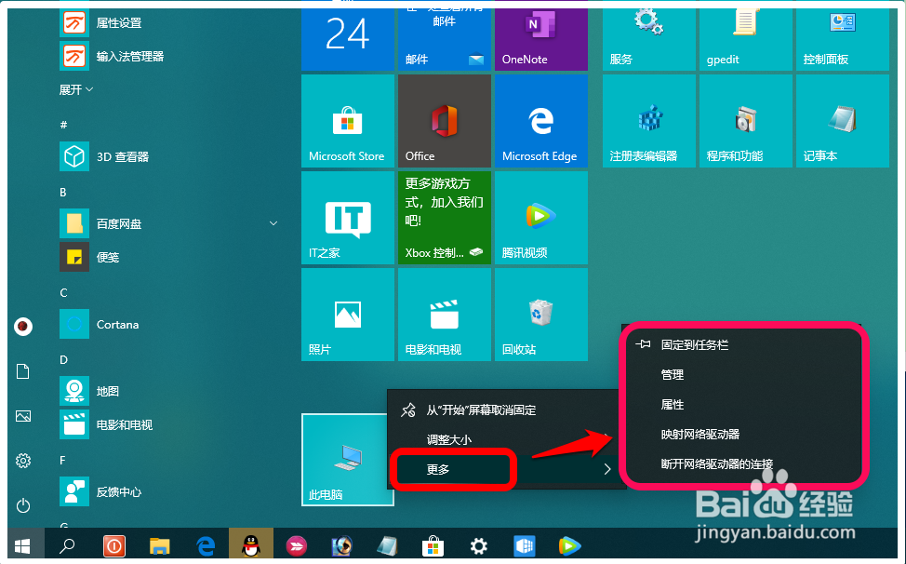Click the letter C section header
Viewport: 906px width, 564px height.
tap(63, 292)
